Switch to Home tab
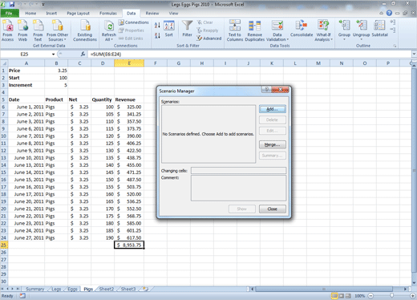This screenshot has width=417, height=300. click(30, 13)
